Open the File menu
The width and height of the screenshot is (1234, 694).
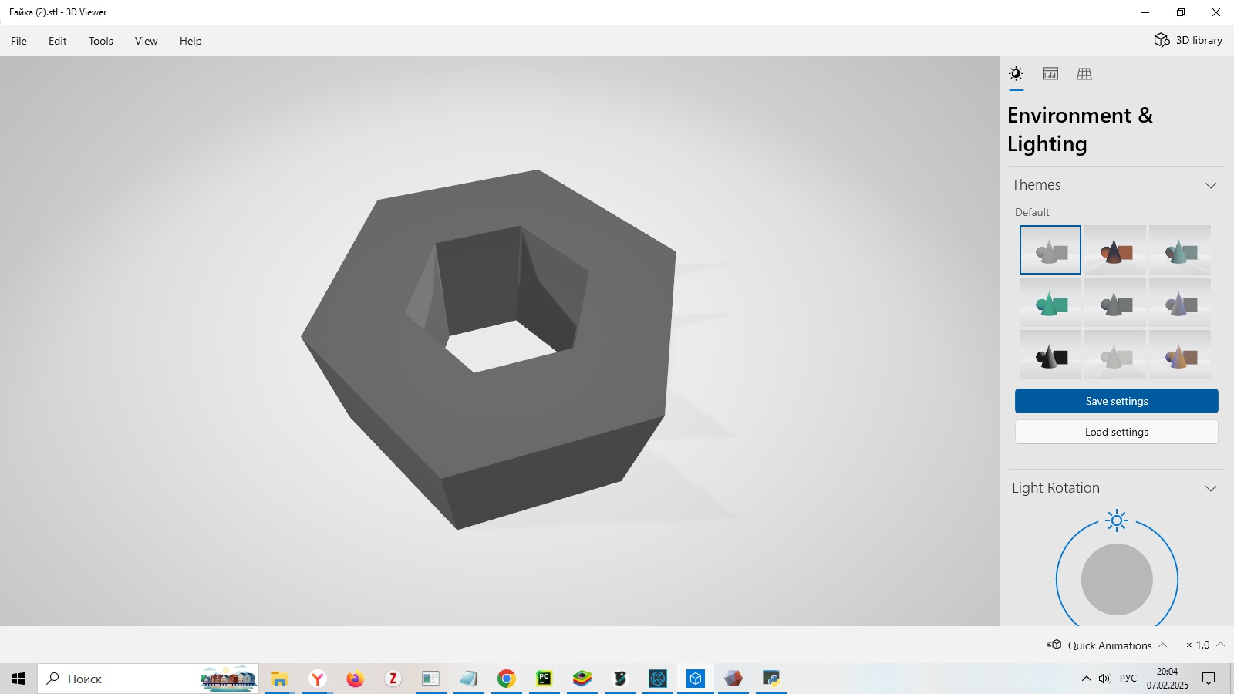point(19,41)
